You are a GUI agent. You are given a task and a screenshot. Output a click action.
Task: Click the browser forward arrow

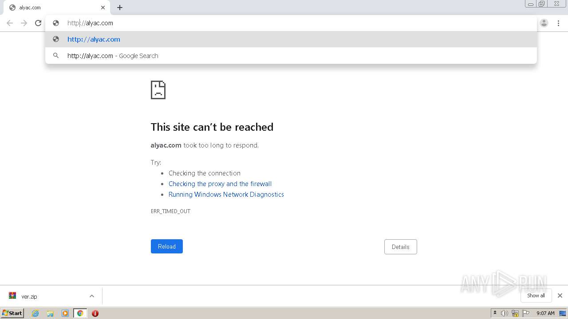pos(24,23)
